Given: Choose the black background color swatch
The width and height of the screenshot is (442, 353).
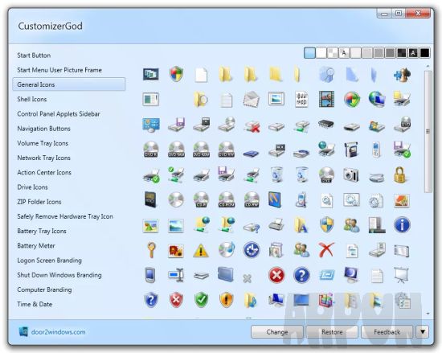Looking at the screenshot, I should coord(424,53).
